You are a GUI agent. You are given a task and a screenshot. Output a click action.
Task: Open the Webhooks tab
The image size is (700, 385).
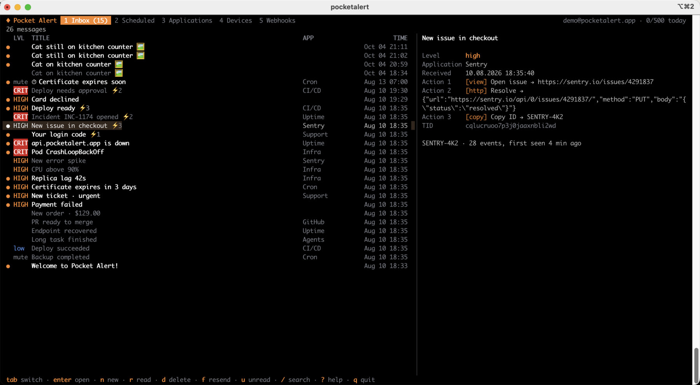point(277,21)
